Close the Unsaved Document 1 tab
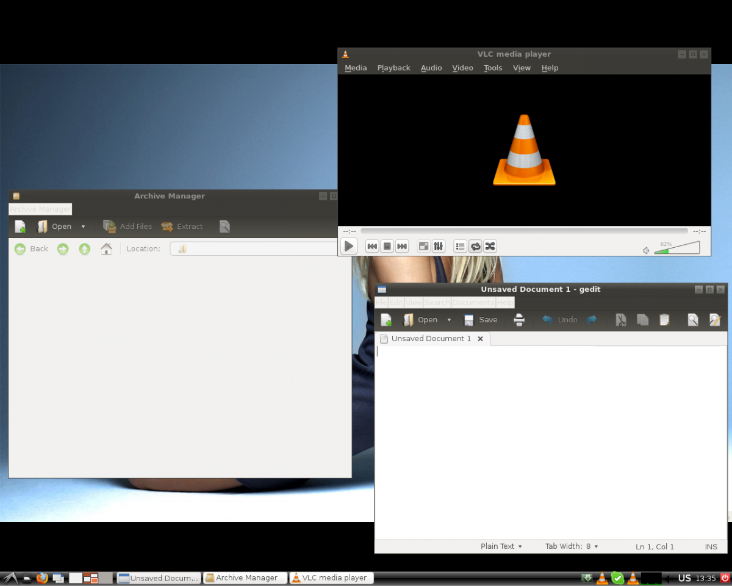 pos(480,339)
